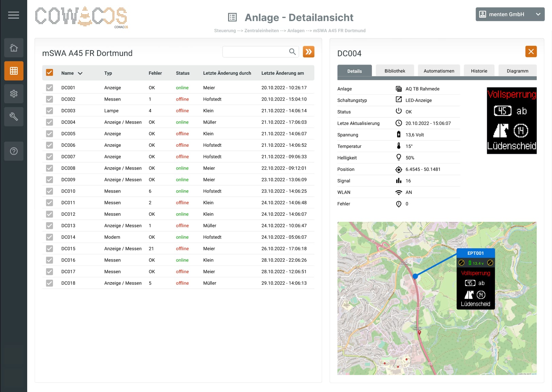
Task: Click the Status column header
Action: point(183,73)
